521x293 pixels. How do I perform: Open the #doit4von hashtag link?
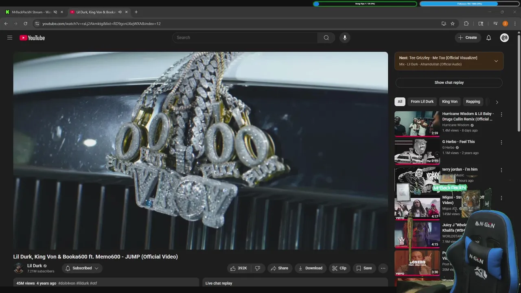click(x=67, y=283)
